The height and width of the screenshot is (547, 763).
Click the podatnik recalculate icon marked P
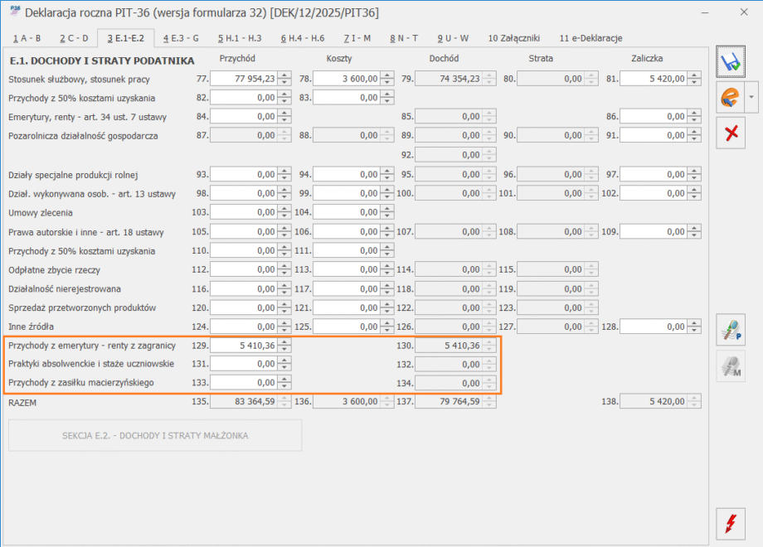tap(731, 330)
